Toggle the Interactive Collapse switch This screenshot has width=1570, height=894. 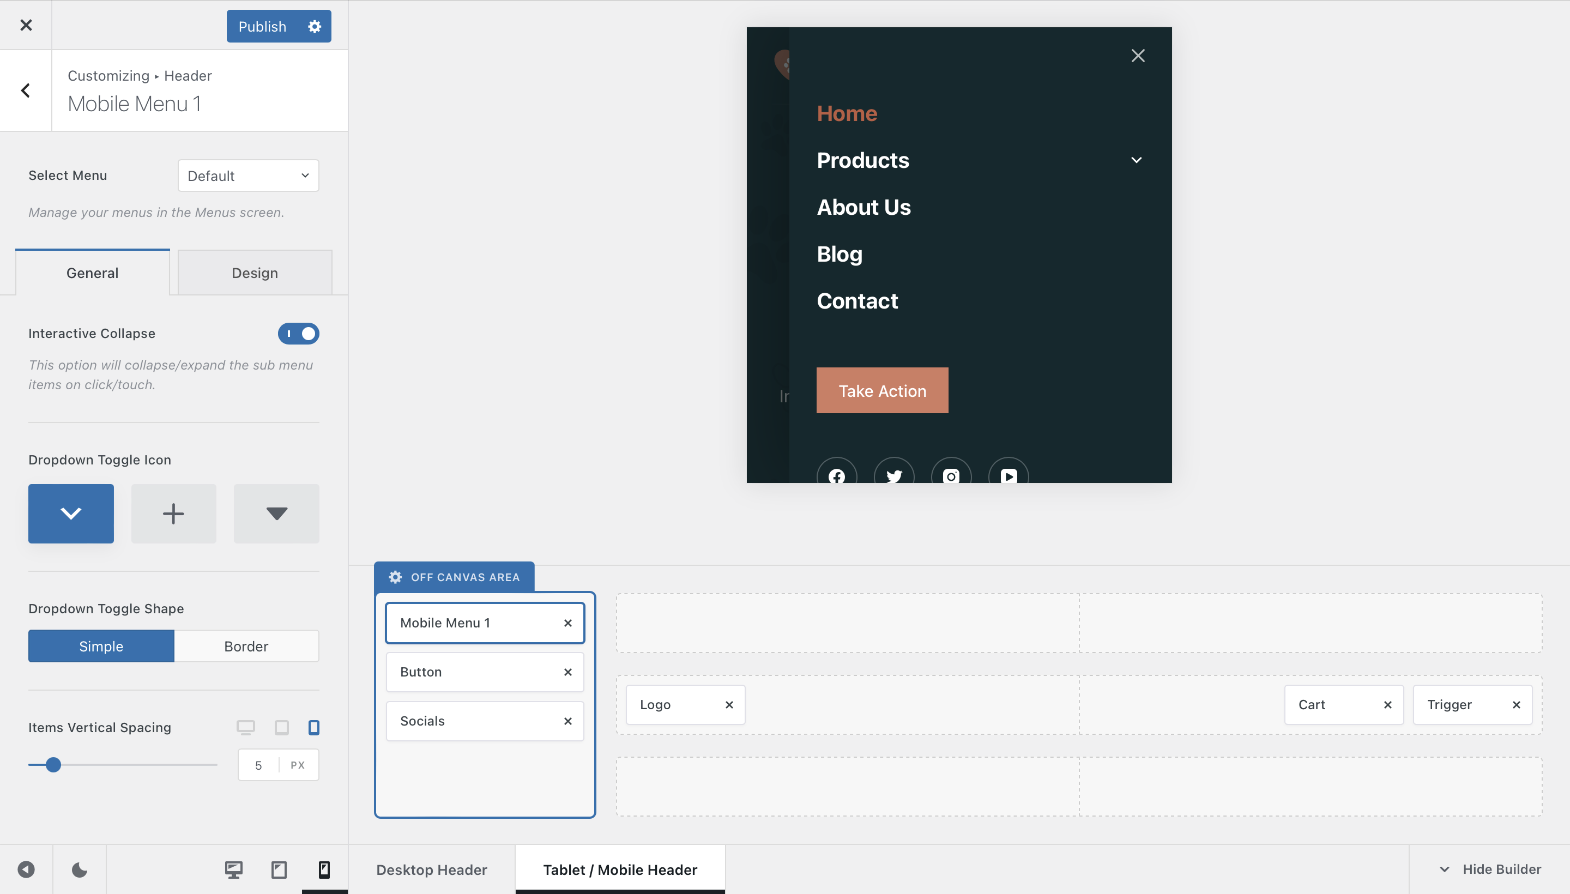(298, 334)
